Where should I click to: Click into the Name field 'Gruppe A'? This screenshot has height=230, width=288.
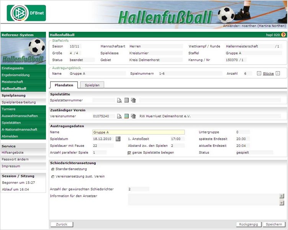[138, 132]
